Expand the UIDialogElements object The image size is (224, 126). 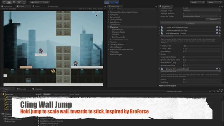pos(108,44)
